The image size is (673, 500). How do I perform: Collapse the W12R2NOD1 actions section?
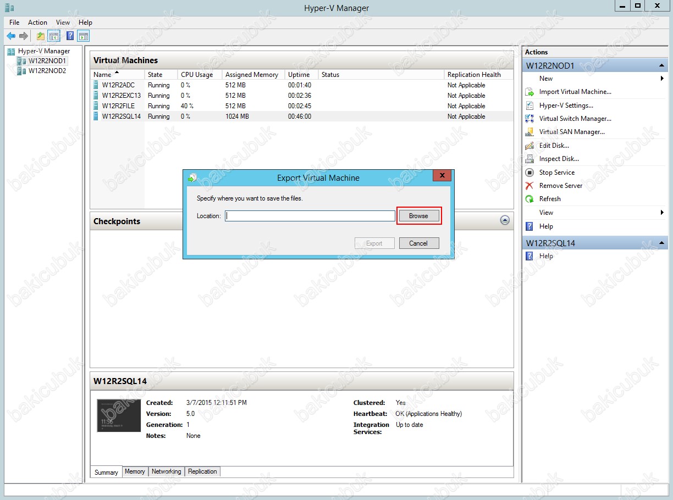(x=661, y=66)
